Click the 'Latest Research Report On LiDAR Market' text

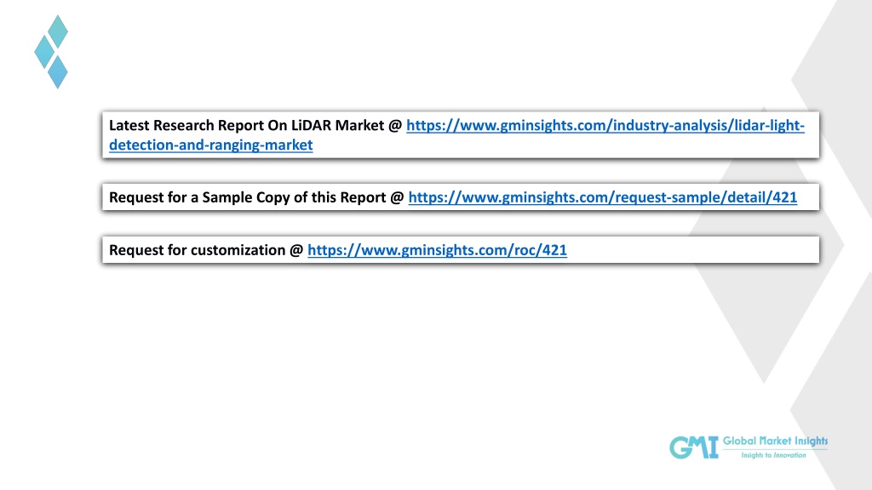click(246, 126)
